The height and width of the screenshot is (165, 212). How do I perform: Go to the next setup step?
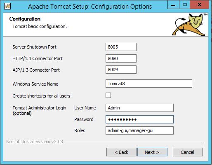click(x=152, y=152)
